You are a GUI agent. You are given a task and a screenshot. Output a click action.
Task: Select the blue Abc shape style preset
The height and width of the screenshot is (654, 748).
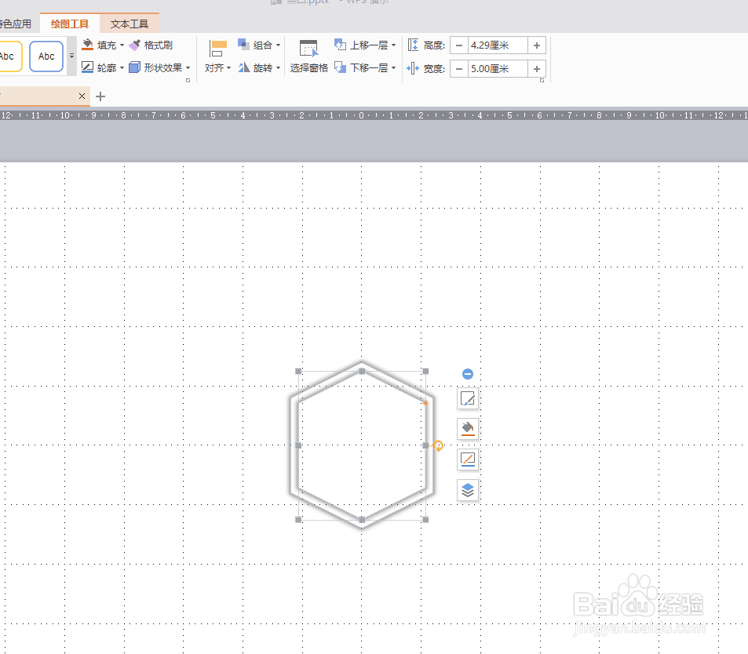[46, 56]
